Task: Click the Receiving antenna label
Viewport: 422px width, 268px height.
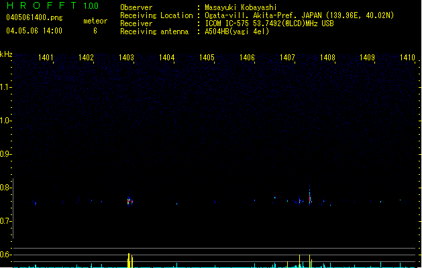Action: [x=154, y=31]
